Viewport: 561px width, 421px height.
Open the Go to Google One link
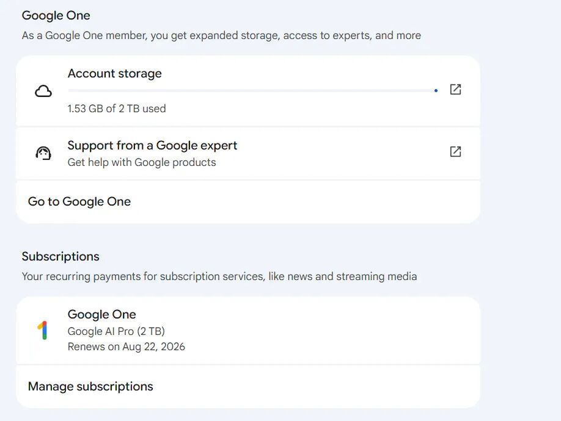(x=248, y=202)
